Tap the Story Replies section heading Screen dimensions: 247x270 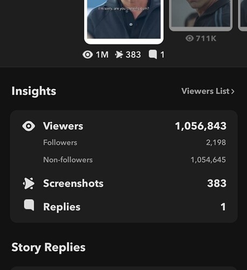click(49, 247)
